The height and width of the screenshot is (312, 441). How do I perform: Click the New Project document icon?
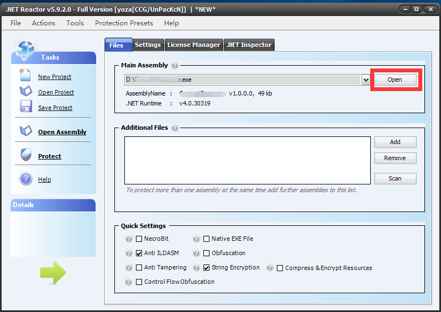25,75
